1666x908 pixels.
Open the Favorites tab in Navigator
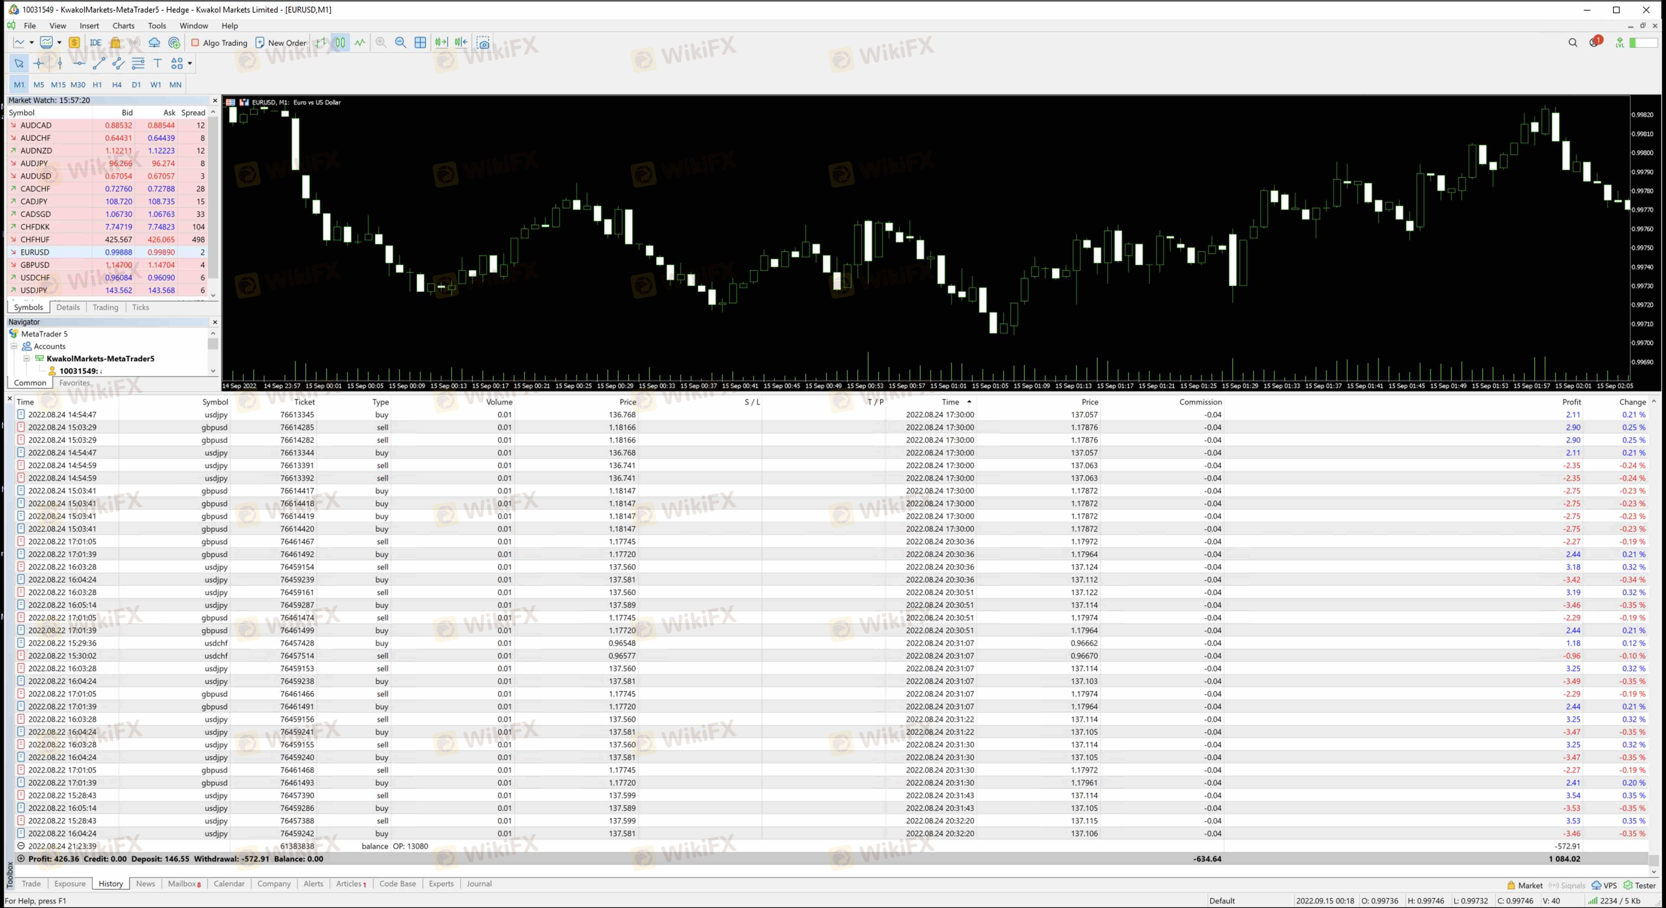click(74, 383)
